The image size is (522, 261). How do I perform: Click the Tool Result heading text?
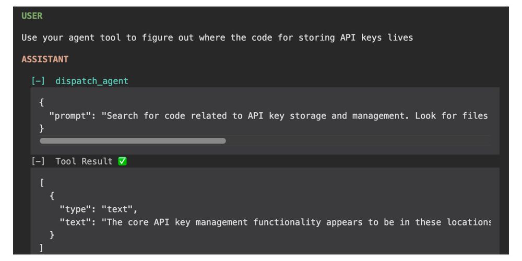click(x=84, y=161)
